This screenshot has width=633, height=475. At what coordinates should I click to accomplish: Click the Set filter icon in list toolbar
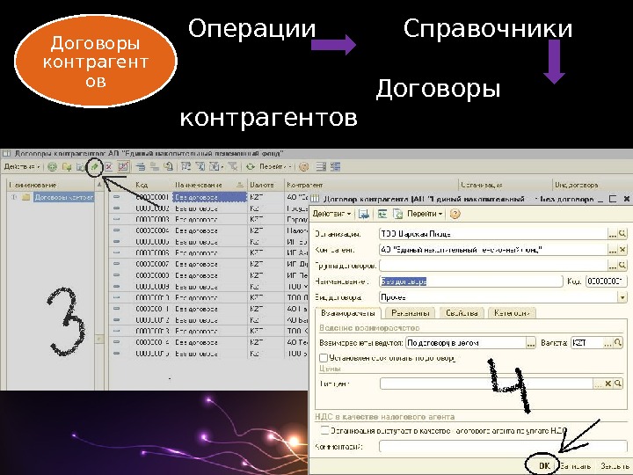[x=186, y=166]
